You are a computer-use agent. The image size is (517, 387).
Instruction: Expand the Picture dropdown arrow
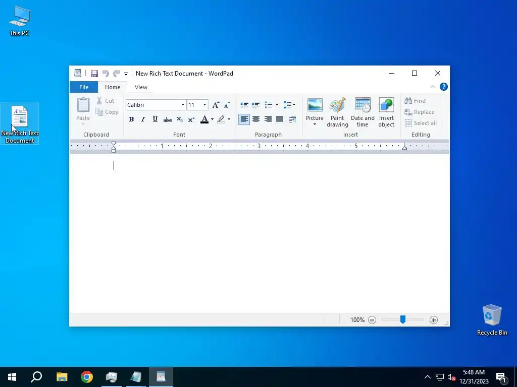click(315, 124)
